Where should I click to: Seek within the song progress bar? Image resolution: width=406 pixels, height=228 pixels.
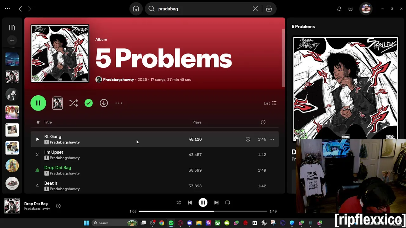(203, 211)
